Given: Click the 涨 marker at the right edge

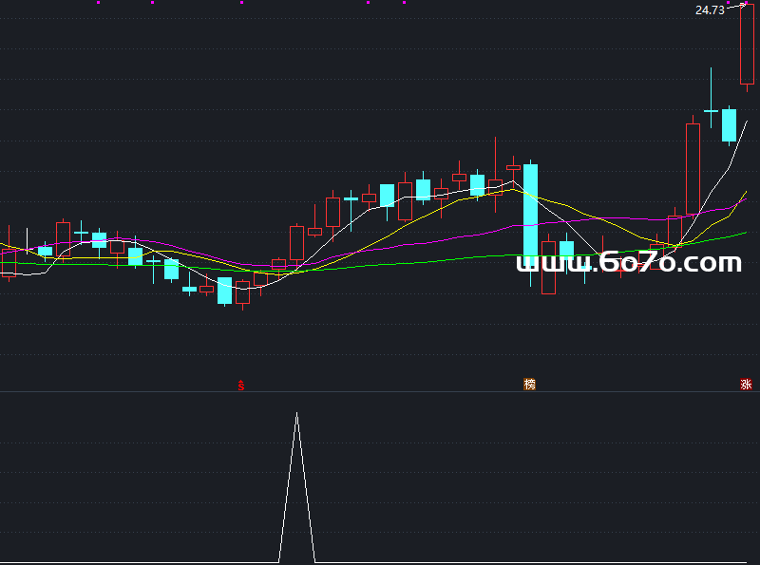Looking at the screenshot, I should pyautogui.click(x=746, y=385).
